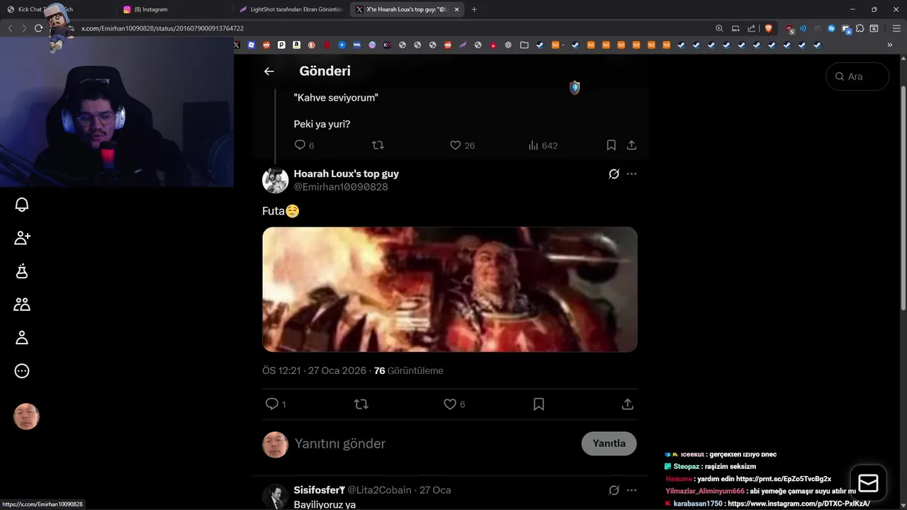Viewport: 907px width, 510px height.
Task: Click the Yanıtla reply button
Action: (609, 443)
